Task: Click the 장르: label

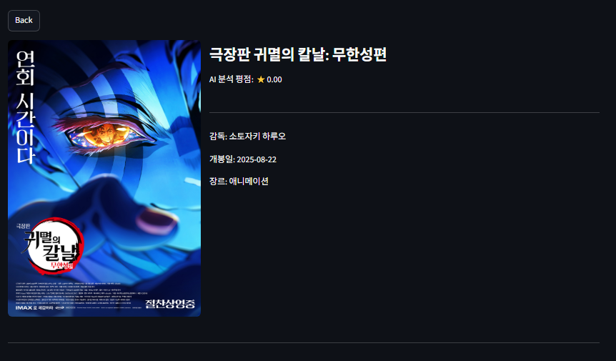Action: click(x=218, y=181)
